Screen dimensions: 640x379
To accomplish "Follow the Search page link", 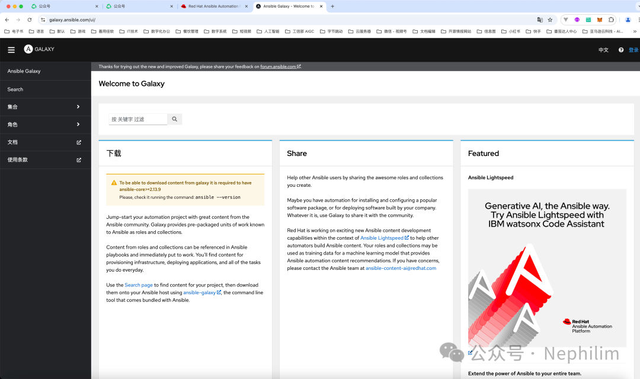I will (138, 285).
